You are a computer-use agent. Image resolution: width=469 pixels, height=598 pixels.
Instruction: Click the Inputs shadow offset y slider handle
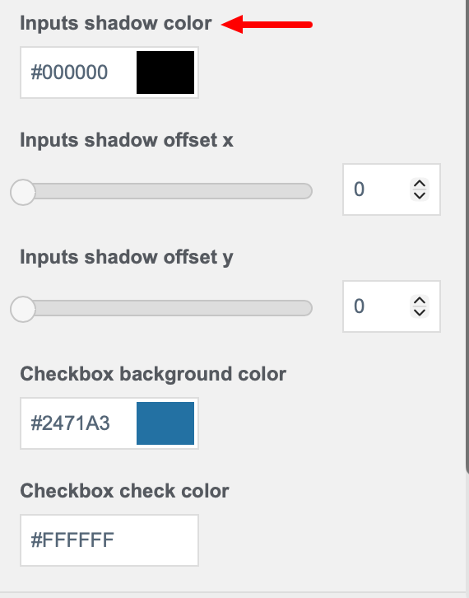pyautogui.click(x=23, y=310)
